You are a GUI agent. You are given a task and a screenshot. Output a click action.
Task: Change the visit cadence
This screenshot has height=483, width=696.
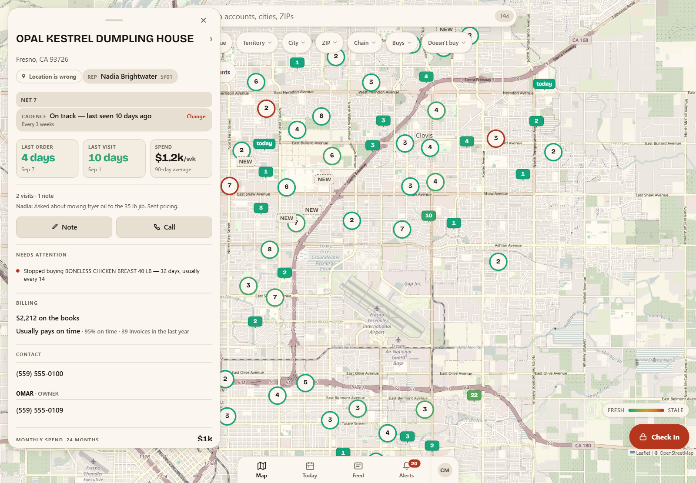click(x=196, y=117)
